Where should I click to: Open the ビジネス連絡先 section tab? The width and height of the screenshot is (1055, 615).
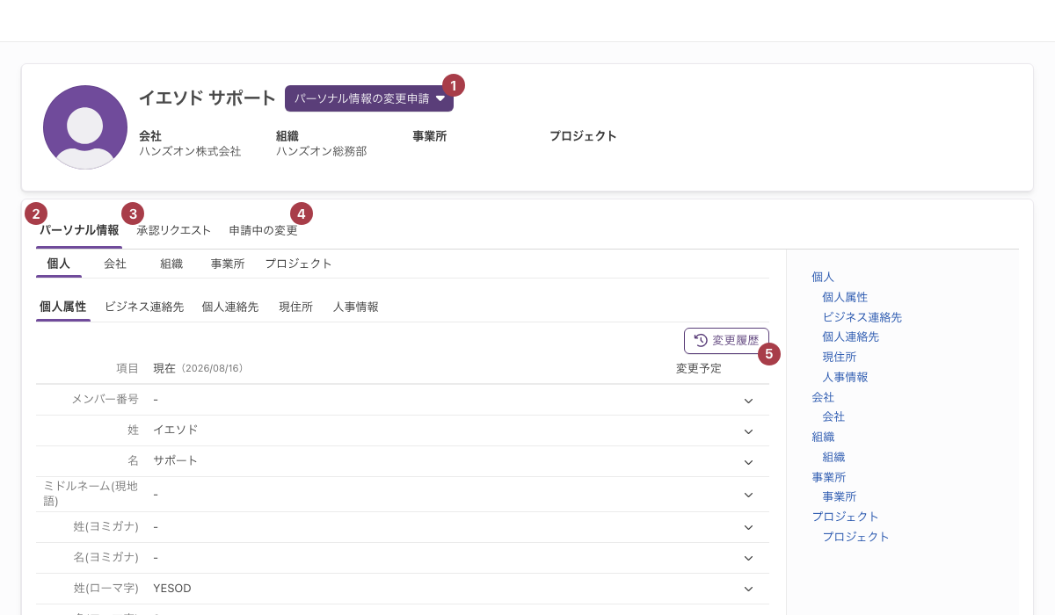[x=144, y=307]
